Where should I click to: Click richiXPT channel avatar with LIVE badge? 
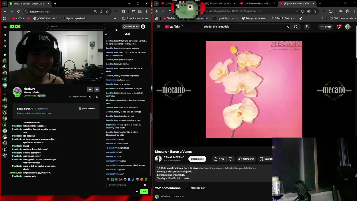pos(17,92)
